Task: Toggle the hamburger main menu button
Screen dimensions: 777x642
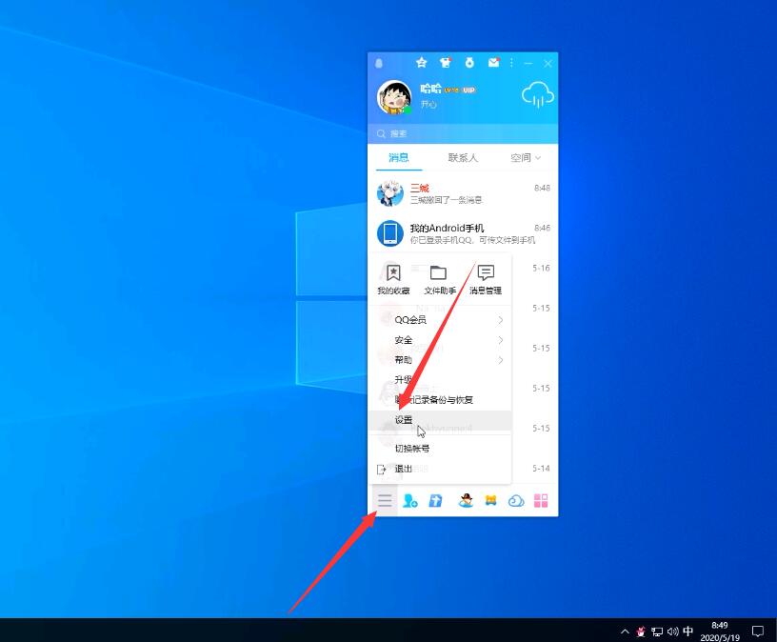Action: pos(385,501)
